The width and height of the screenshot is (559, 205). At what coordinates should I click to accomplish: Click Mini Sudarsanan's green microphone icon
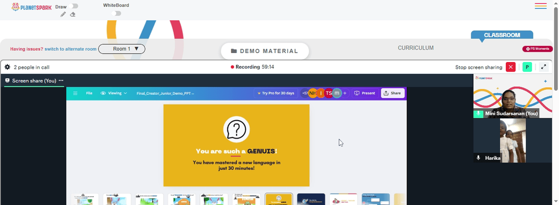point(478,114)
